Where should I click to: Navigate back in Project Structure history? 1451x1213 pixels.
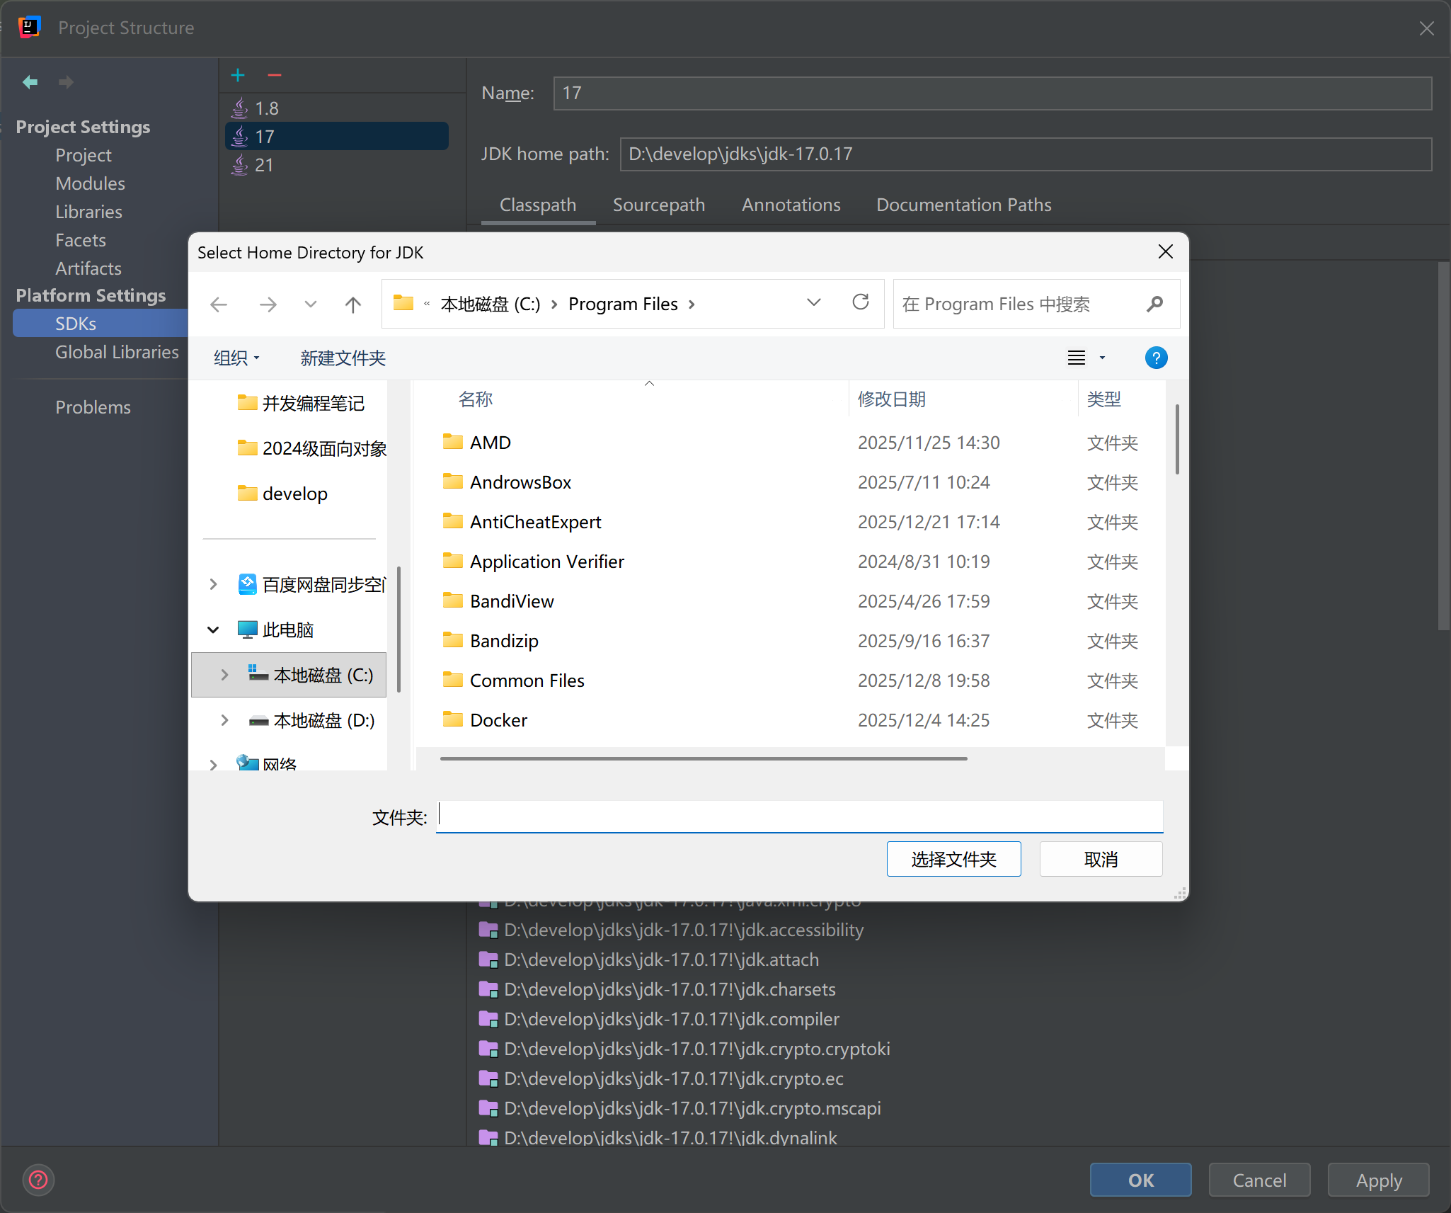click(30, 81)
